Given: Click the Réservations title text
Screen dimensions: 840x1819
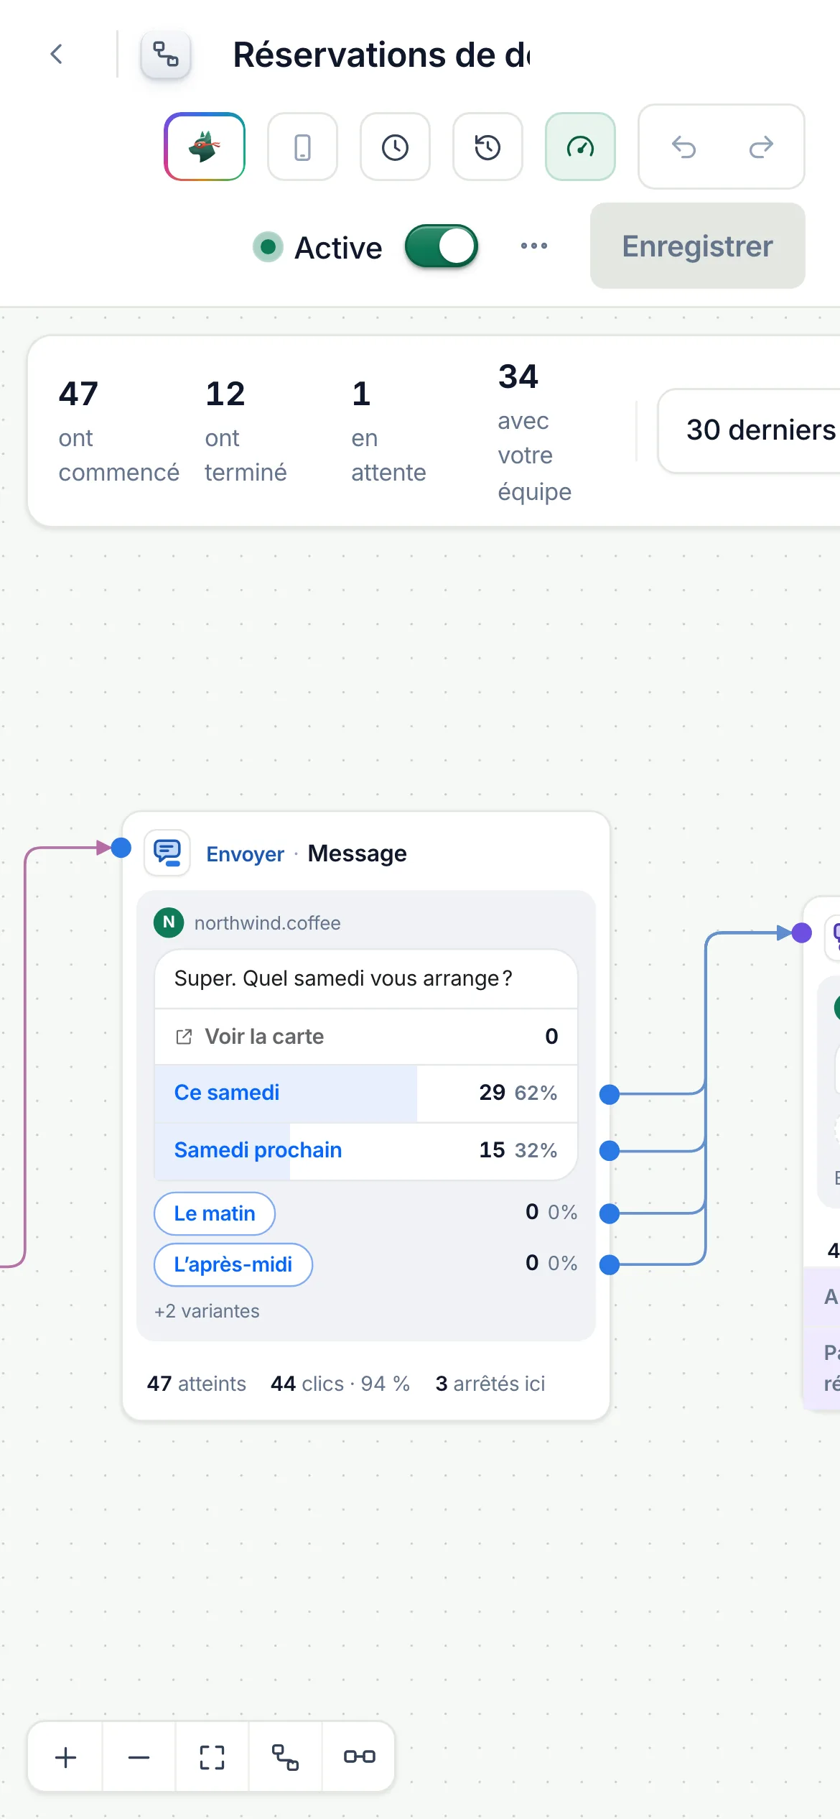Looking at the screenshot, I should 381,55.
